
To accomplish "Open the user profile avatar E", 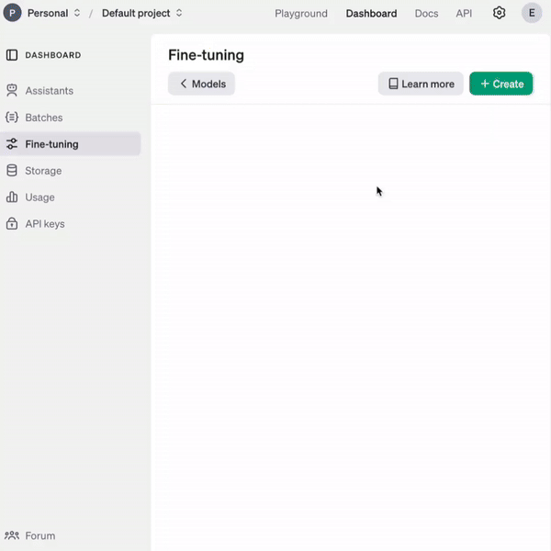I will [x=532, y=13].
